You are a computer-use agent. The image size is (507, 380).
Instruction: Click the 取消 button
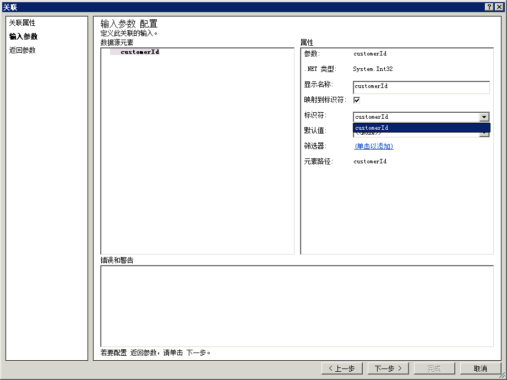tap(480, 368)
